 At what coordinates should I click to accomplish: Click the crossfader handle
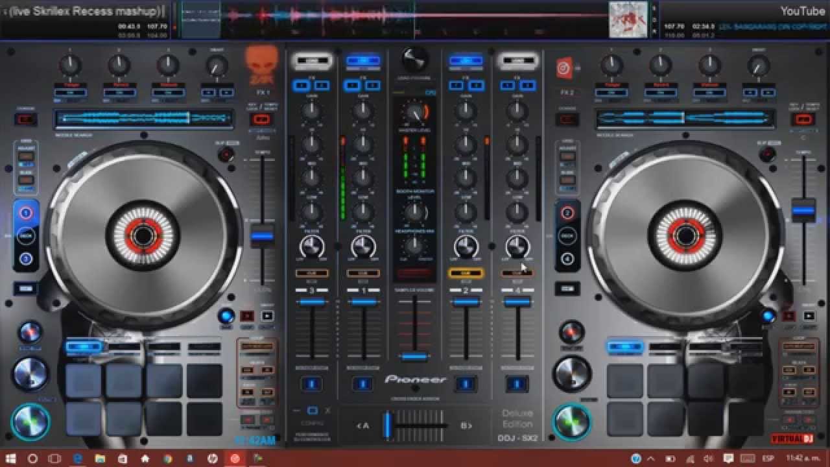pos(387,425)
